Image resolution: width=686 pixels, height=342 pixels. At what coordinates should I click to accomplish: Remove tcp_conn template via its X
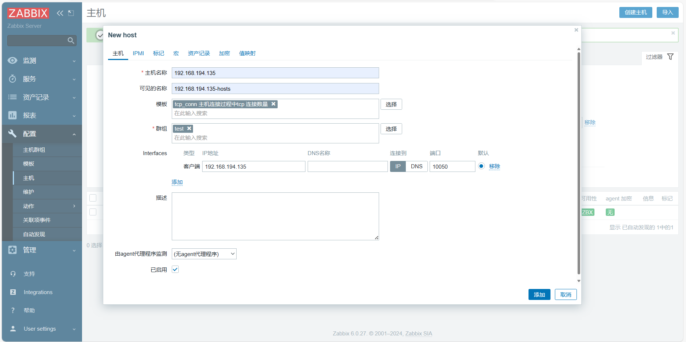[x=273, y=104]
